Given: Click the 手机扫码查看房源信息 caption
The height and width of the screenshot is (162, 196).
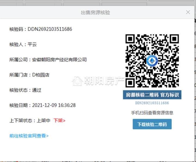Looking at the screenshot, I should tap(152, 113).
